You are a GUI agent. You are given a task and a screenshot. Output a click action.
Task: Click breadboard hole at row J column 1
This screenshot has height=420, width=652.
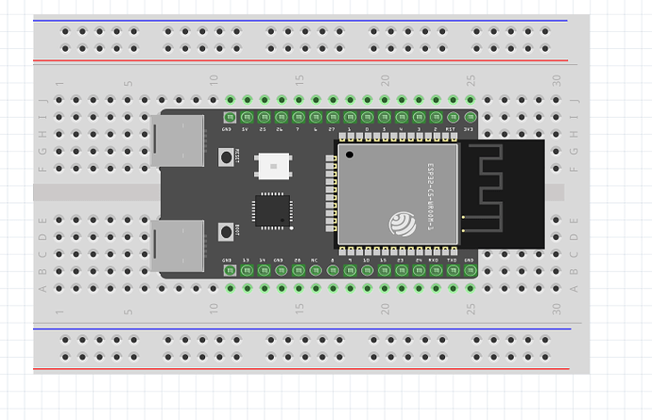(x=59, y=100)
